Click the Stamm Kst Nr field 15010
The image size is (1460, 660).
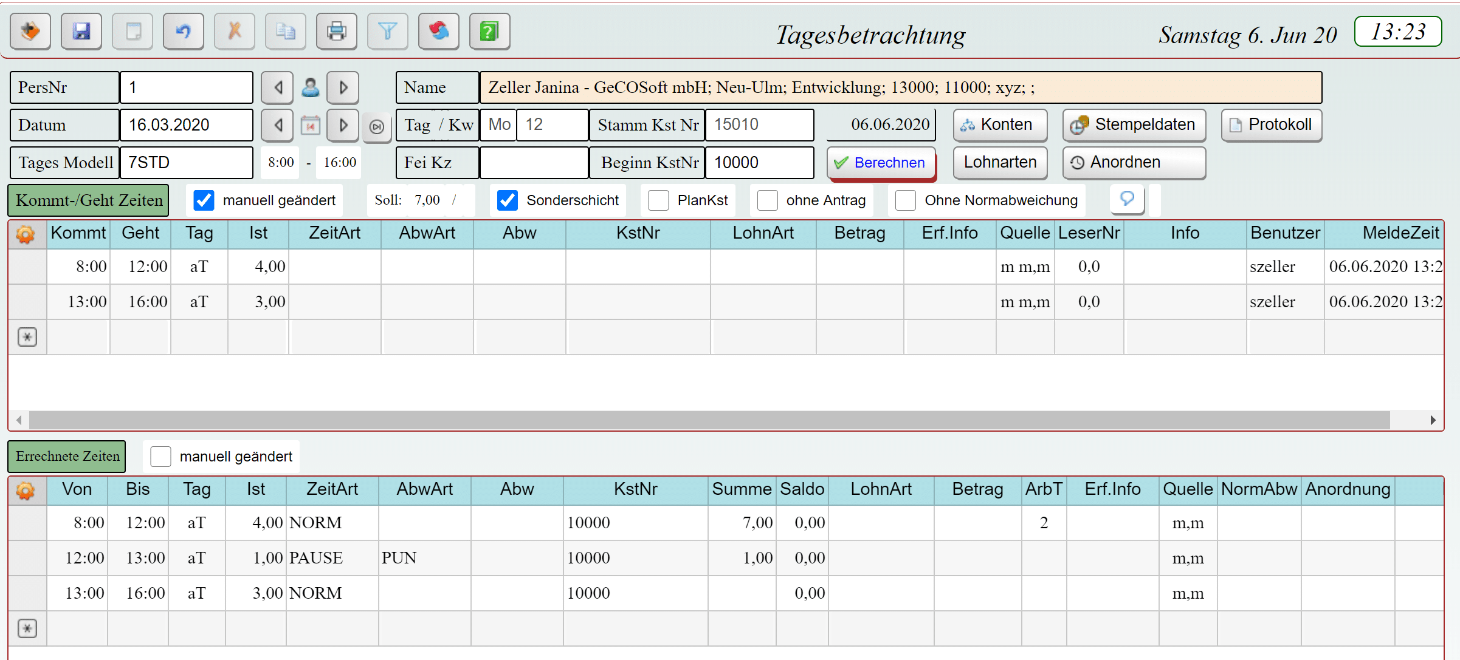760,125
